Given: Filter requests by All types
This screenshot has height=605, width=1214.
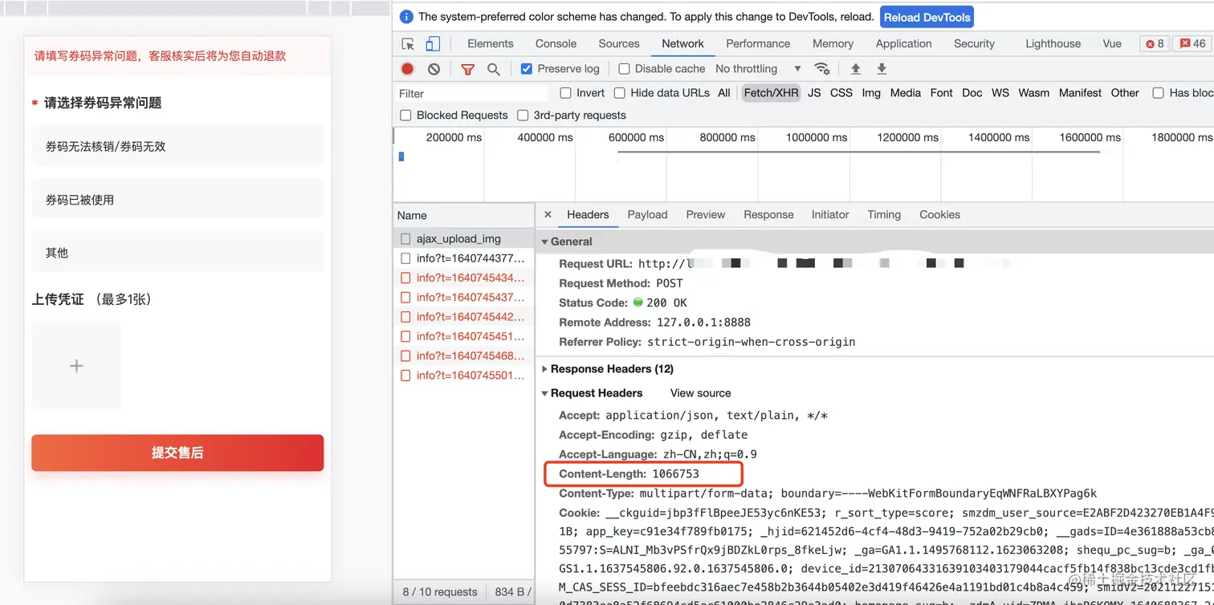Looking at the screenshot, I should [724, 93].
